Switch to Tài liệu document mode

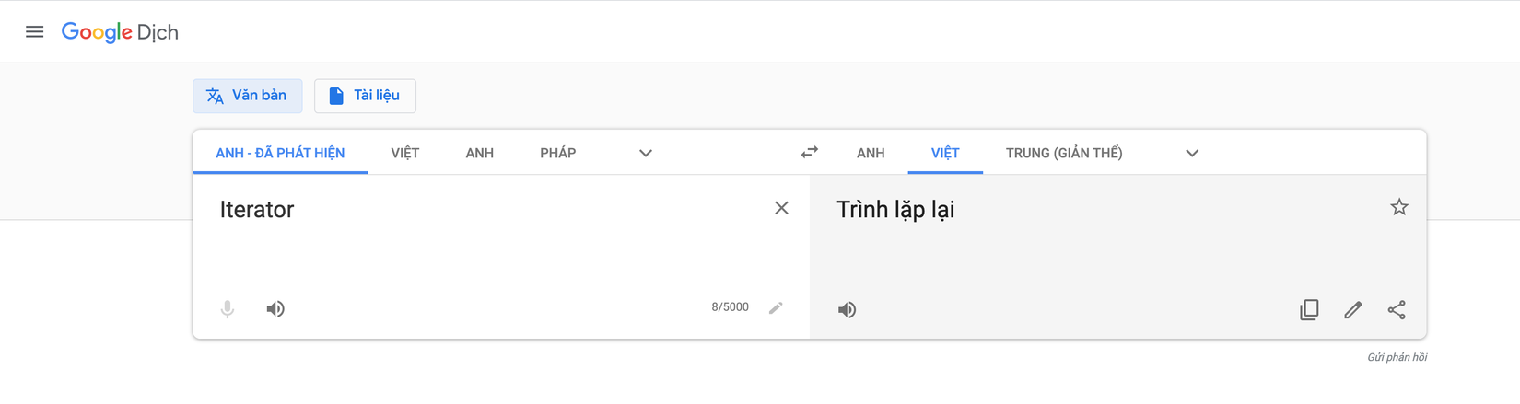(365, 96)
